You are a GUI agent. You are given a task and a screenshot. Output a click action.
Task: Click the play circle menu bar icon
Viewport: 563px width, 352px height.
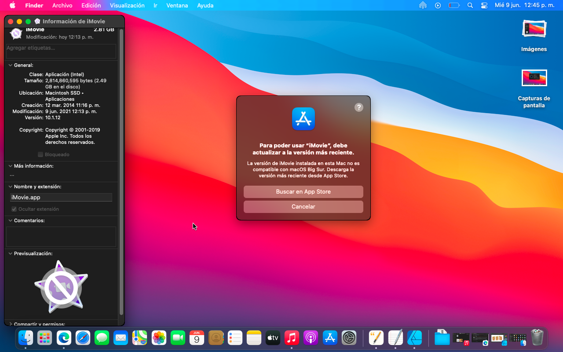438,5
